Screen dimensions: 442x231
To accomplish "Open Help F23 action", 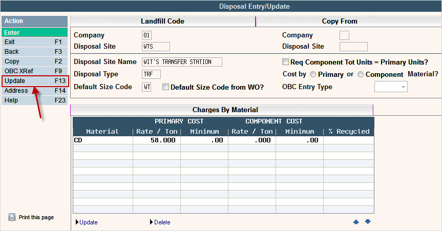I will point(35,100).
